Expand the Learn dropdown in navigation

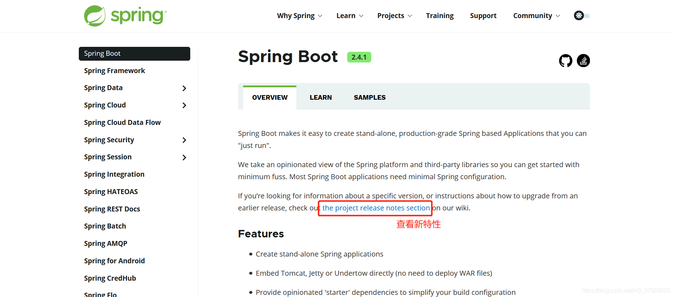coord(350,16)
